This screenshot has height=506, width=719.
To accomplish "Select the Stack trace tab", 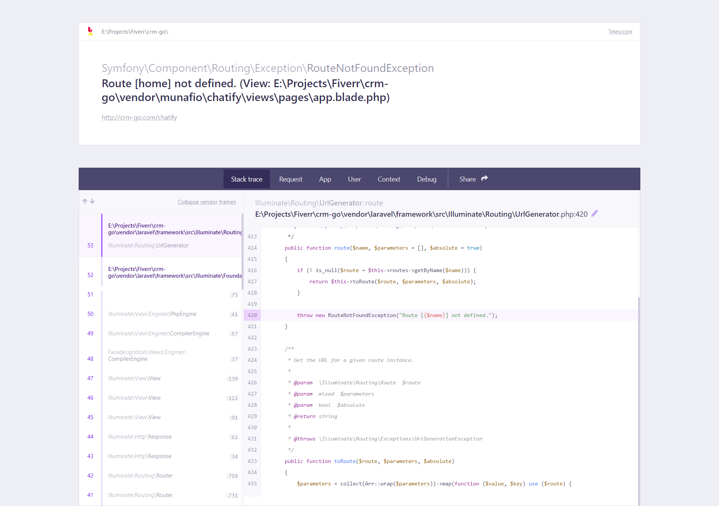I will coord(246,179).
